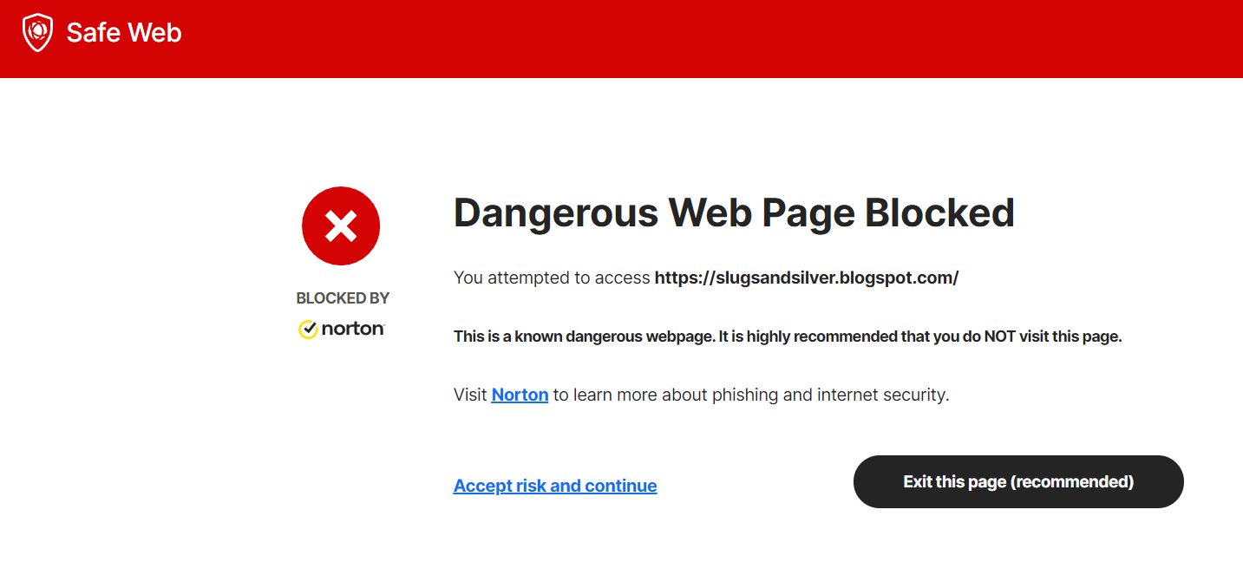
Task: Click the empty red header banner area
Action: point(694,39)
